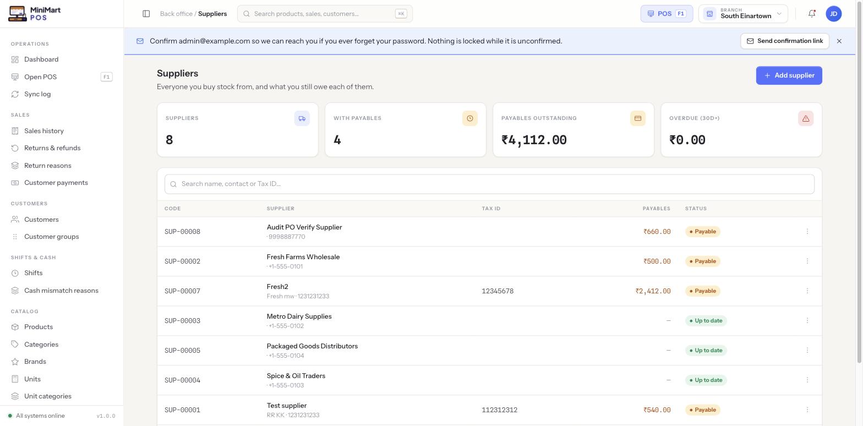
Task: Open Customer payments page
Action: click(62, 183)
